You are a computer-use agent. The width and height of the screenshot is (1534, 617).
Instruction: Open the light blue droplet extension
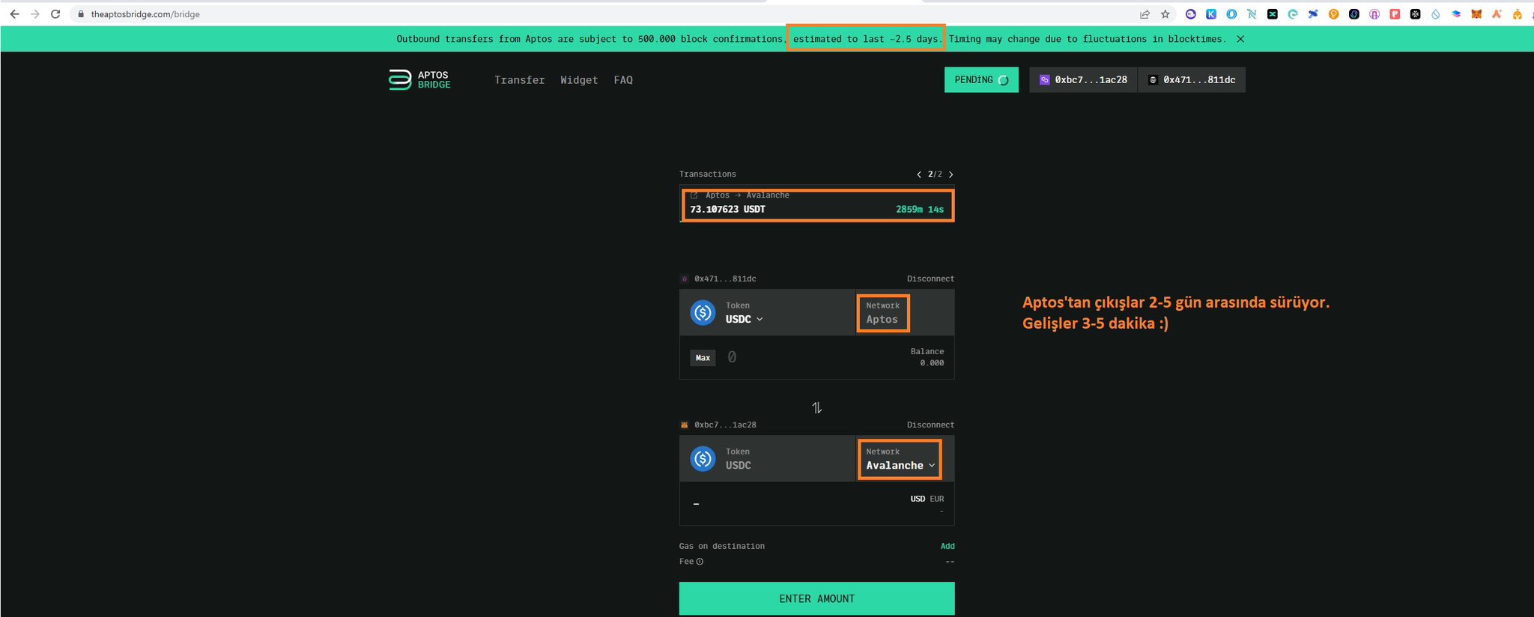[1435, 14]
